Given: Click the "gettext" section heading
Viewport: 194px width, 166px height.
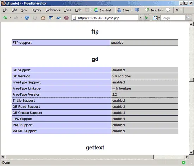Looking at the screenshot, I should click(x=95, y=148).
